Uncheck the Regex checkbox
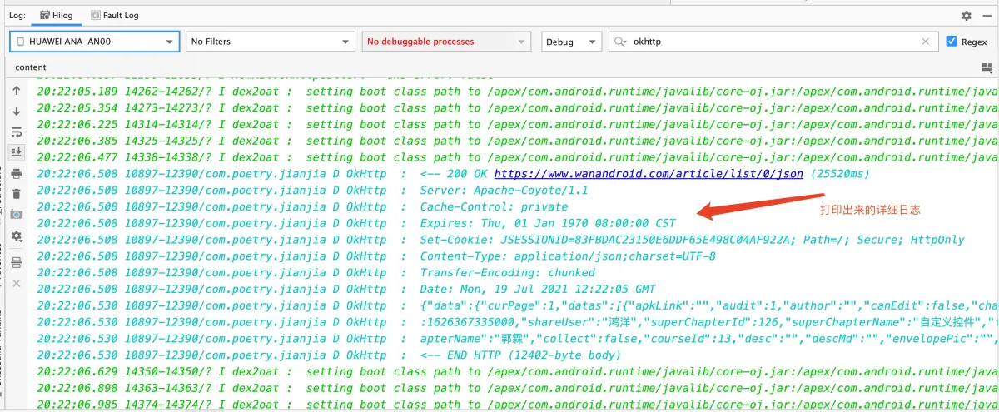The height and width of the screenshot is (412, 999). pyautogui.click(x=952, y=41)
